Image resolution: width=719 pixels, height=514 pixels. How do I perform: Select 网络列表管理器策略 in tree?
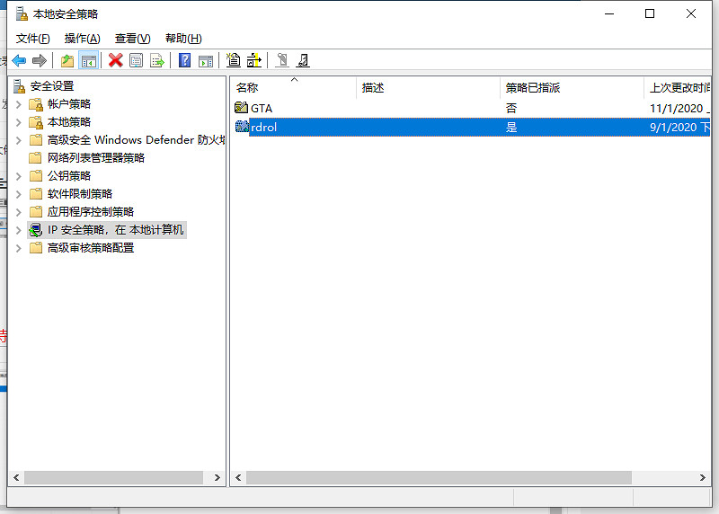(x=95, y=158)
